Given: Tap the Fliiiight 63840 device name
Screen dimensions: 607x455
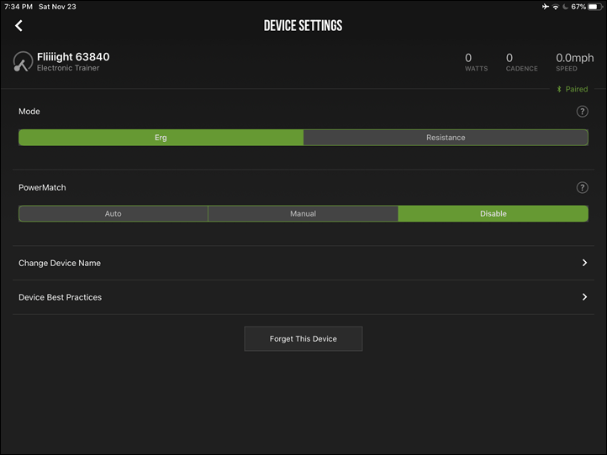Looking at the screenshot, I should point(73,57).
